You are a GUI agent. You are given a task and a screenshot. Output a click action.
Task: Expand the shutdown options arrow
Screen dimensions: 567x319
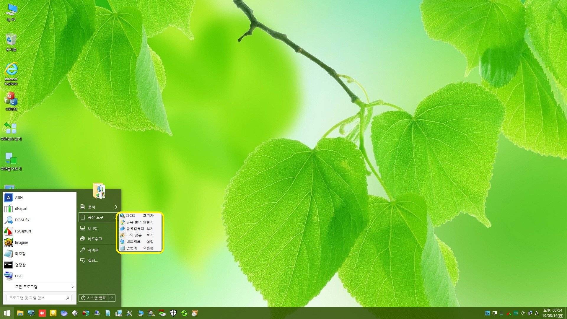(x=112, y=298)
